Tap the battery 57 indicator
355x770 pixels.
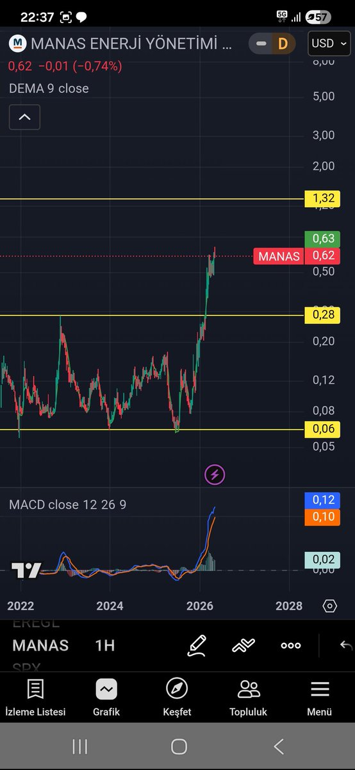(x=318, y=17)
